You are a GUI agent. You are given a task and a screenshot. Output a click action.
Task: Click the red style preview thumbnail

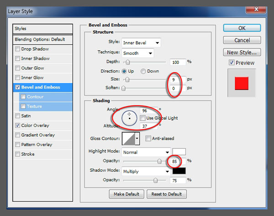(241, 83)
